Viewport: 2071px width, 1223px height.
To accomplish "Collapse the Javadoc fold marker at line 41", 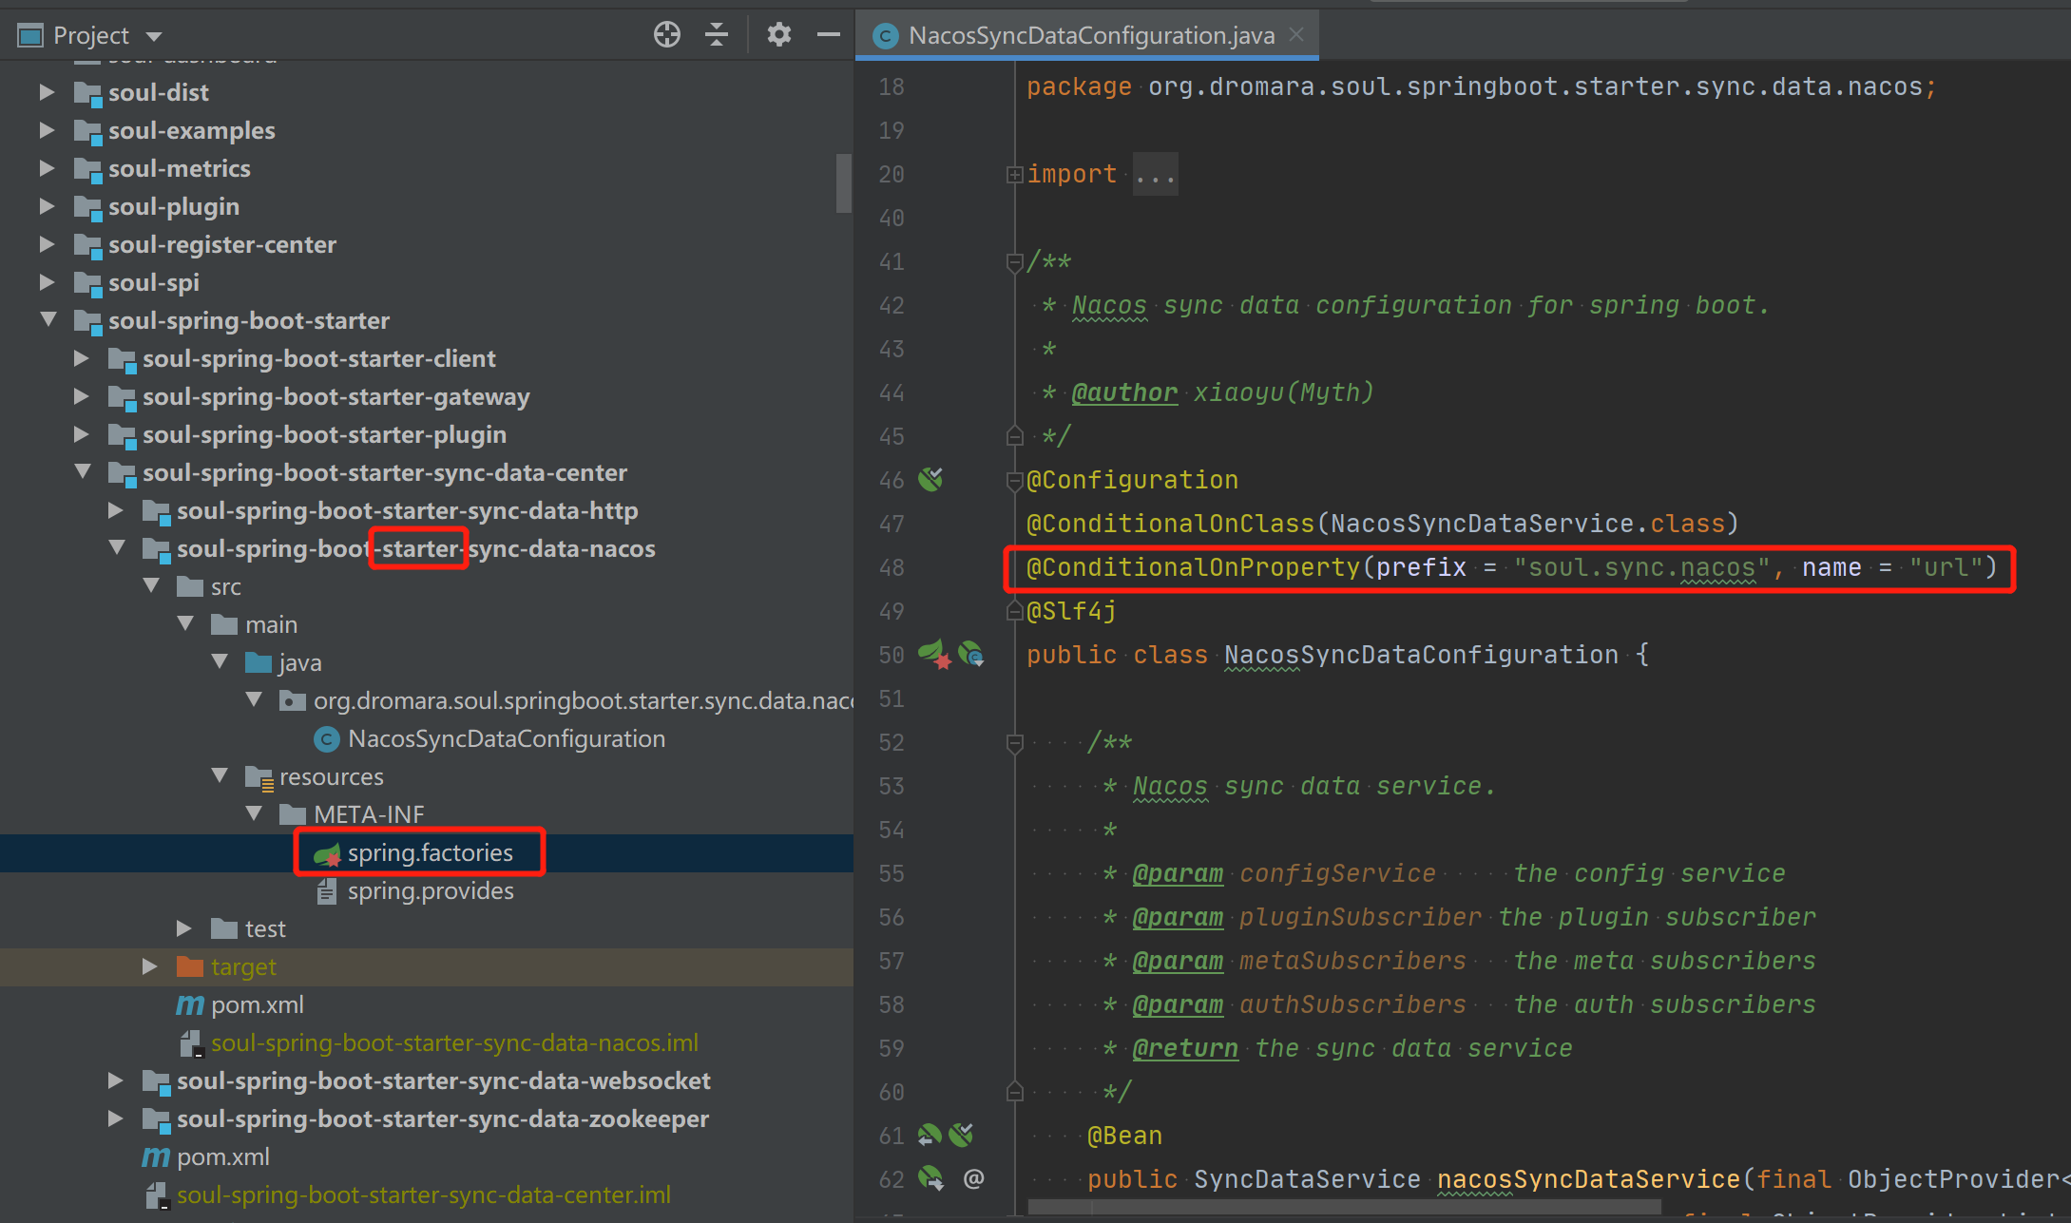I will pos(1014,262).
